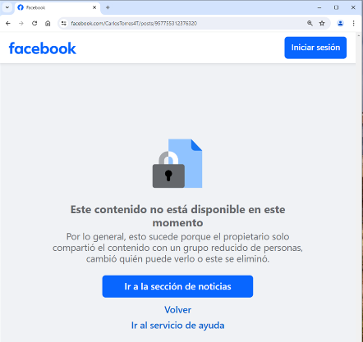The height and width of the screenshot is (342, 363).
Task: Click Ir a la sección de noticias
Action: click(177, 286)
